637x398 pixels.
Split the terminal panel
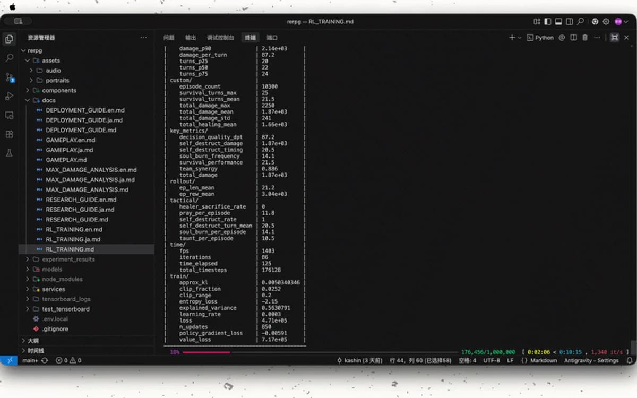click(x=573, y=38)
